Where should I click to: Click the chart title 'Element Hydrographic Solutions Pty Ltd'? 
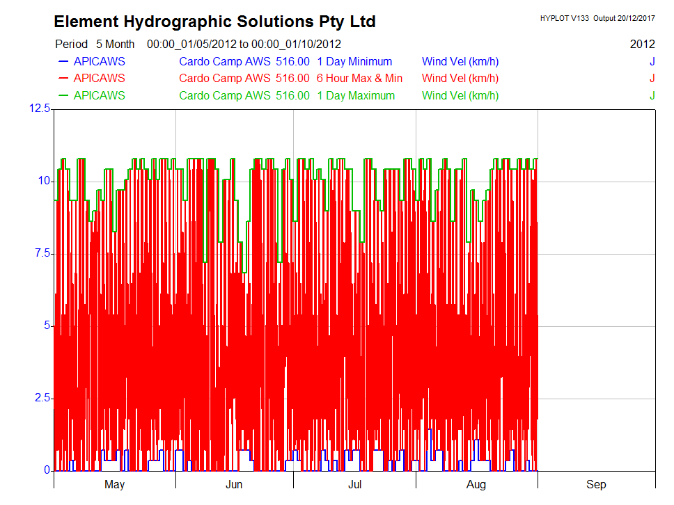[x=214, y=22]
